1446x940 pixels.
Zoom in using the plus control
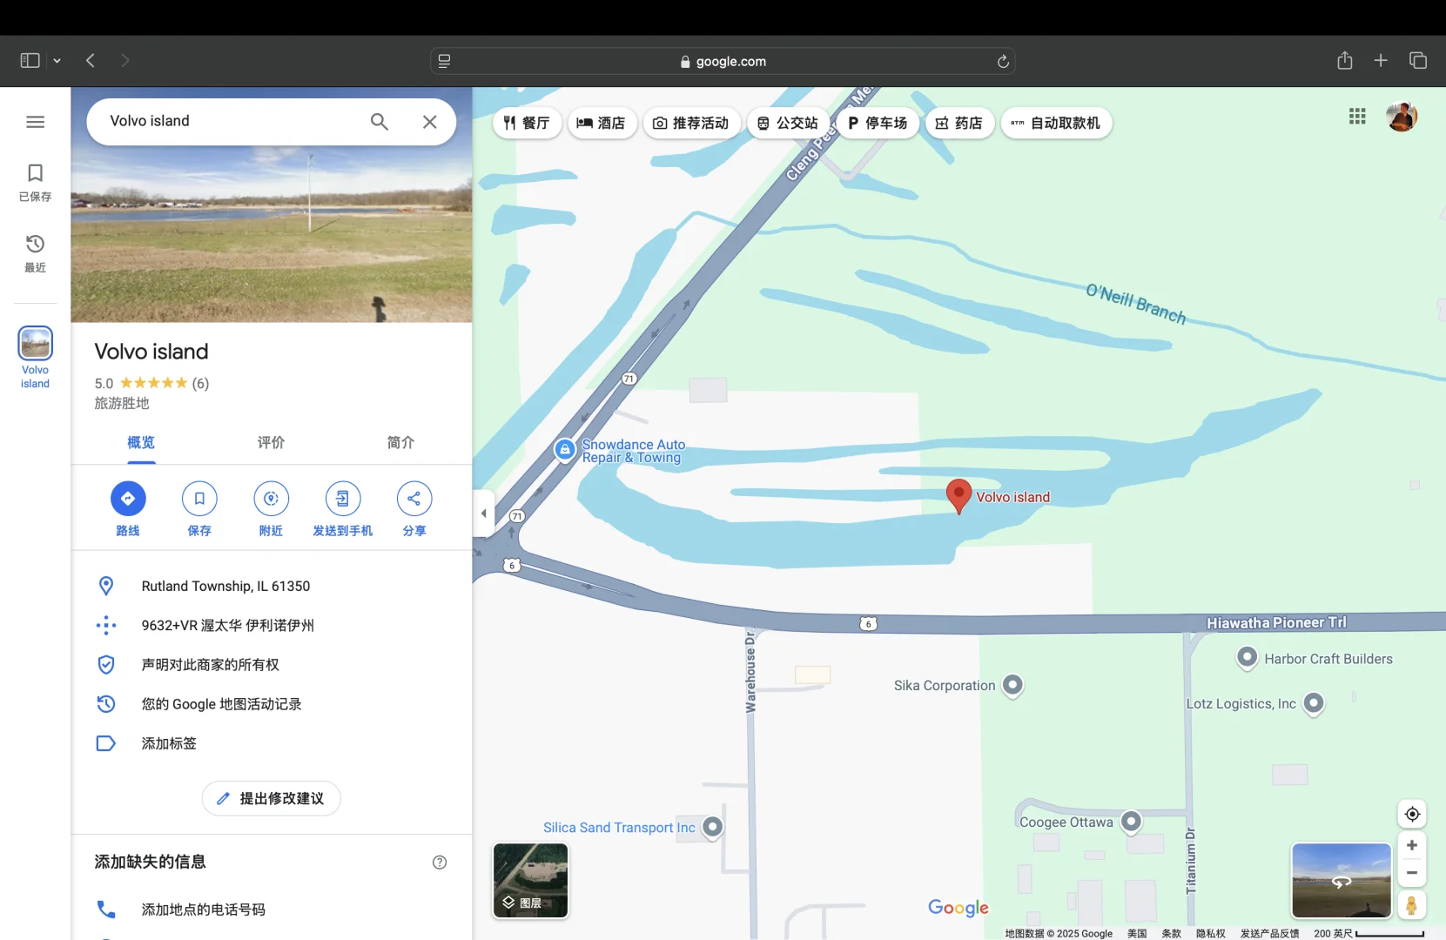click(1411, 845)
